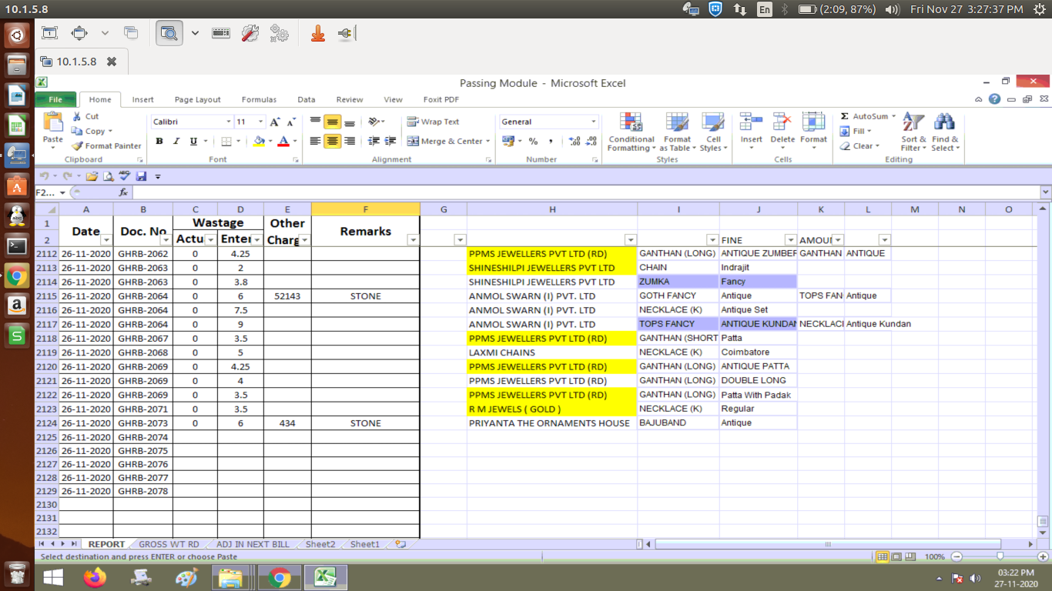Switch to the Page Layout tab
1052x591 pixels.
(x=197, y=99)
